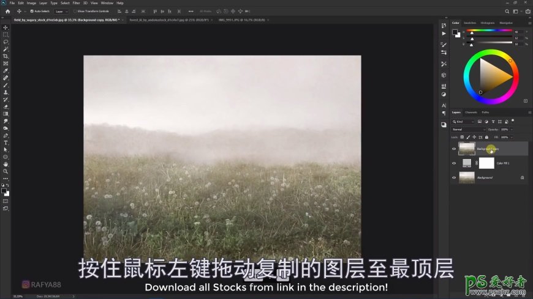The image size is (533, 299).
Task: Open Move tool preset picker arrow
Action: point(25,12)
